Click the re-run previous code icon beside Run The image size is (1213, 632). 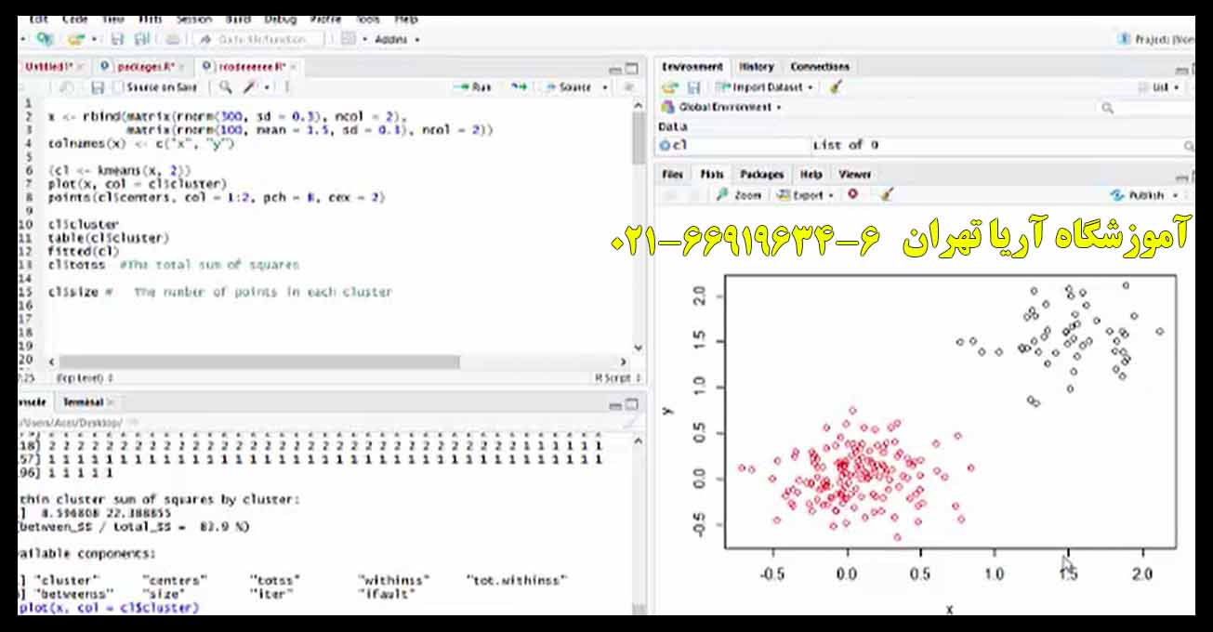pyautogui.click(x=519, y=87)
